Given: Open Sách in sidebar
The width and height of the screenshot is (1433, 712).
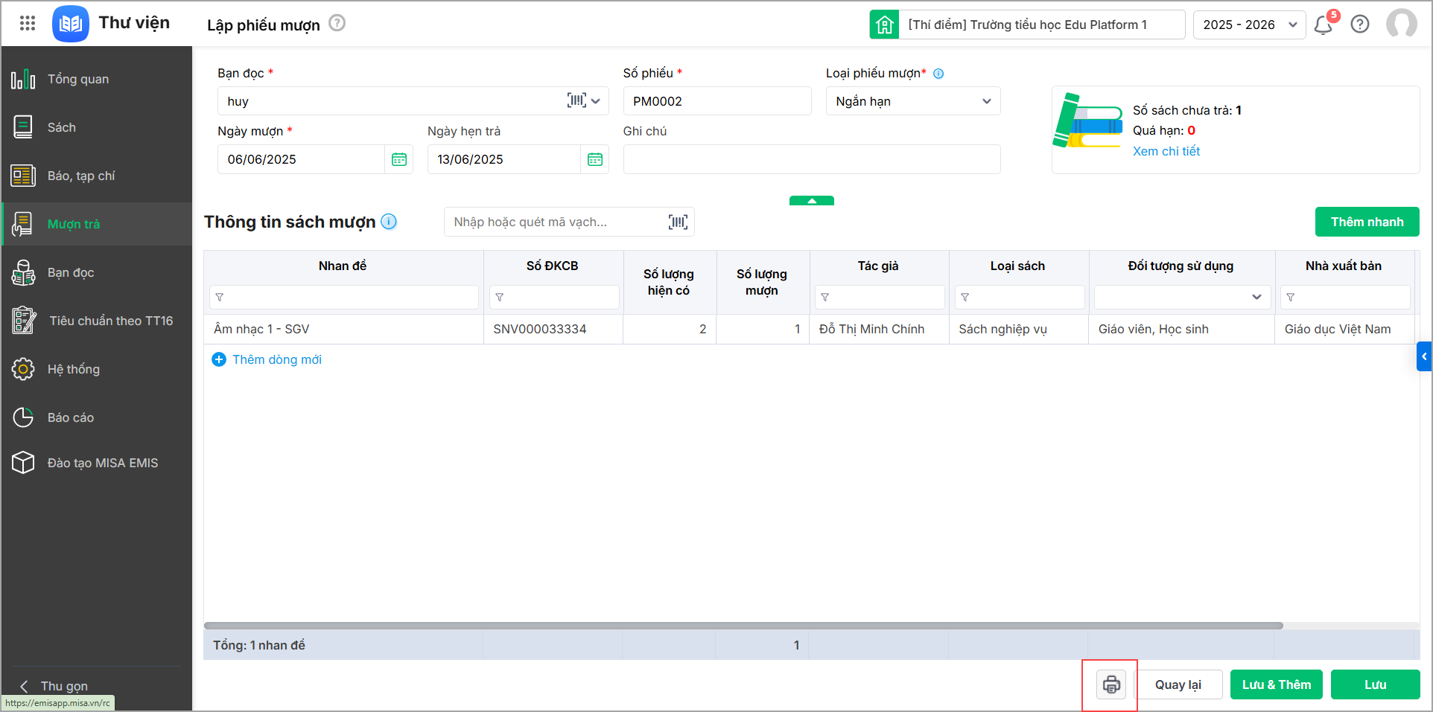Looking at the screenshot, I should [97, 127].
